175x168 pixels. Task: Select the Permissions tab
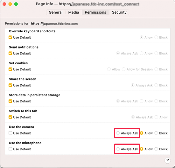tap(95, 12)
